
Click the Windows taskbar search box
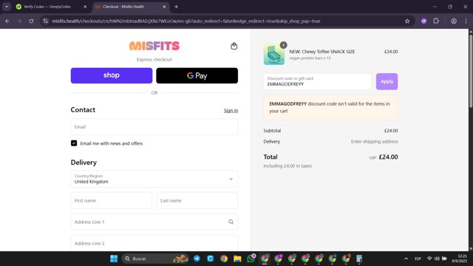click(155, 259)
